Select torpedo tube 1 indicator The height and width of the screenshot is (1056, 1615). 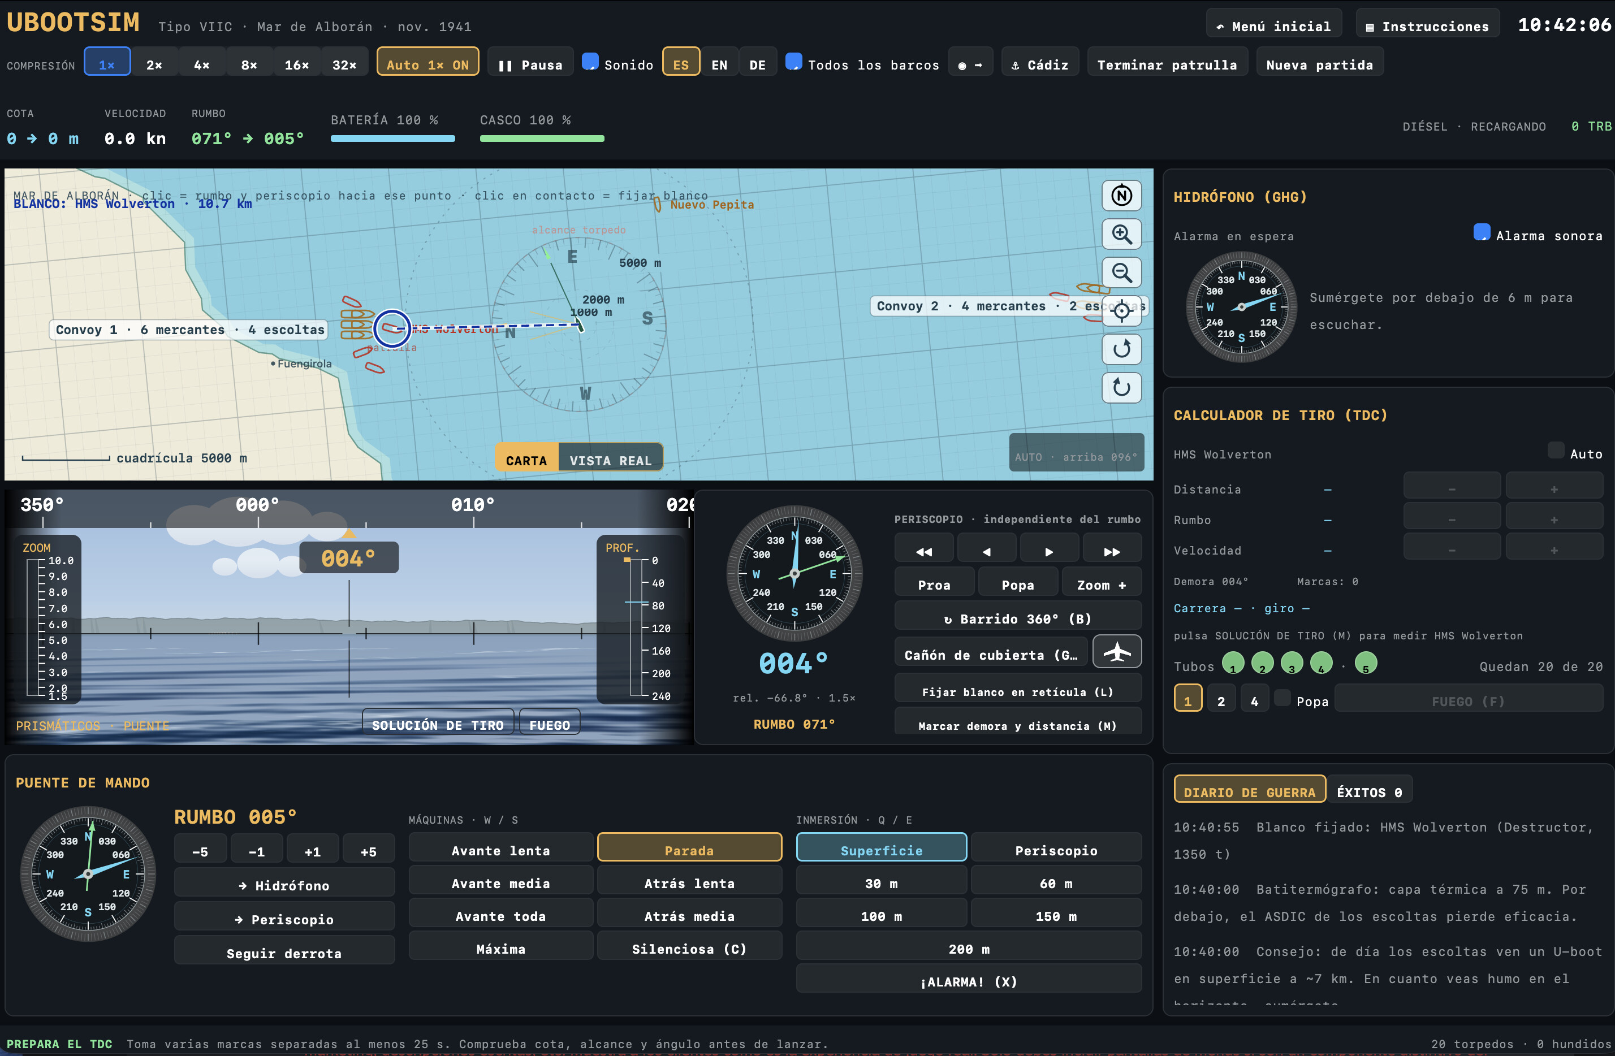point(1232,663)
